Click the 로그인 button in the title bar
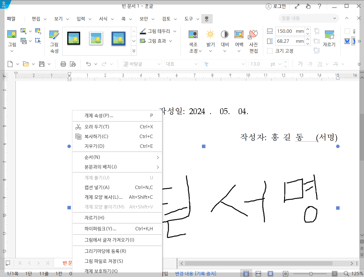Image resolution: width=364 pixels, height=277 pixels. tap(276, 6)
